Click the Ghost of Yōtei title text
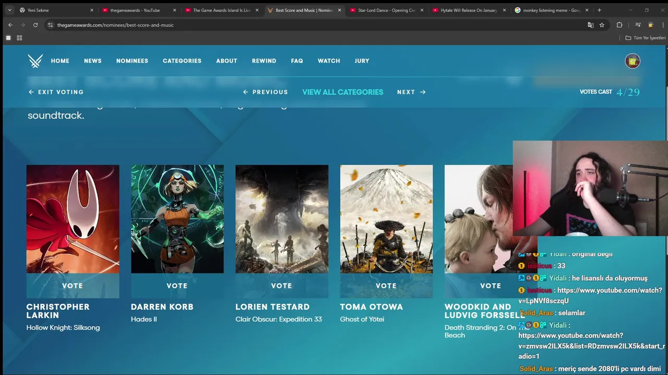 (362, 319)
